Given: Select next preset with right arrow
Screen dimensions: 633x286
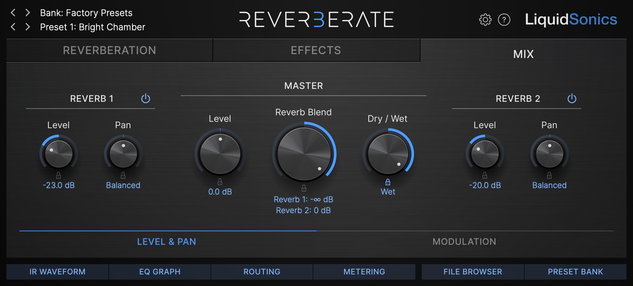Looking at the screenshot, I should [28, 27].
